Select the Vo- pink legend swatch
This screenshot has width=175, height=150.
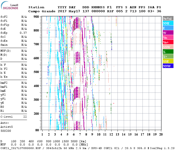coord(168,37)
